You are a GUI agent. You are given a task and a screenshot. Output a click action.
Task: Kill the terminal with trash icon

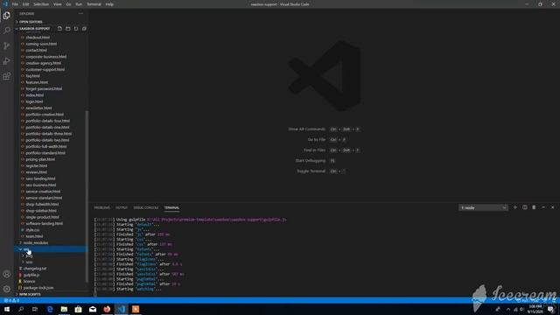coord(534,207)
